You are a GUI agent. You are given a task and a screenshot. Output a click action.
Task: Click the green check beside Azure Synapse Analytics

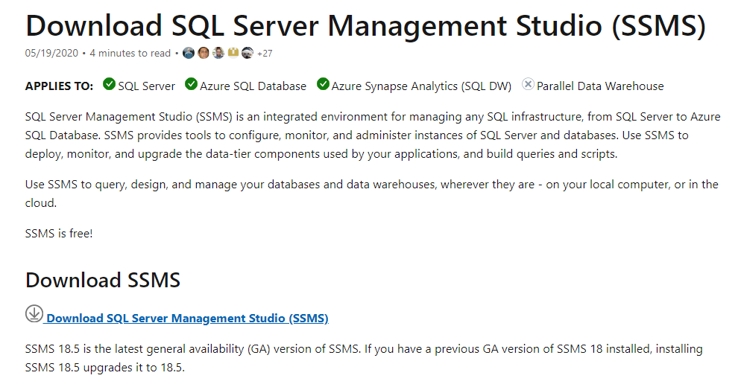[x=323, y=84]
